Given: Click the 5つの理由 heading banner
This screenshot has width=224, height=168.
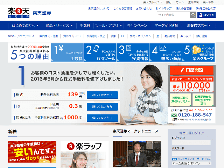Looking at the screenshot, I should (29, 52).
